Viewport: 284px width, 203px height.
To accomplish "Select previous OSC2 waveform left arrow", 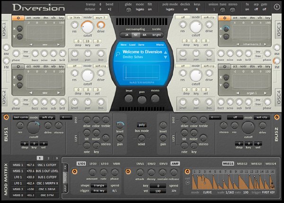I will (x=31, y=93).
